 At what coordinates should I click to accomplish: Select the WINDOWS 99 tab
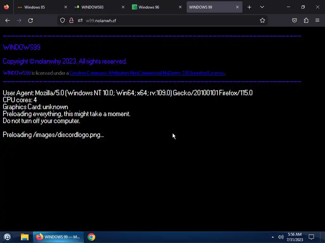pos(214,7)
